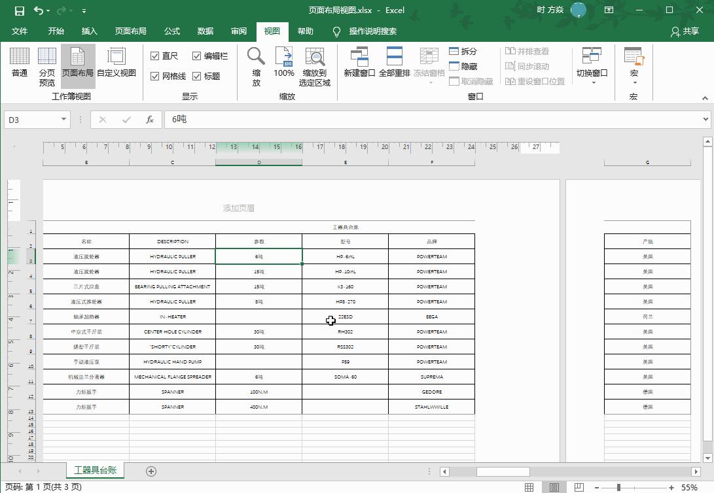Switch to the 开始 ribbon tab
Viewport: 714px width, 493px height.
click(56, 31)
